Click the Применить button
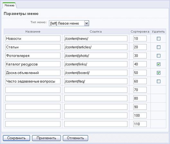170x144 pixels. pos(46,138)
